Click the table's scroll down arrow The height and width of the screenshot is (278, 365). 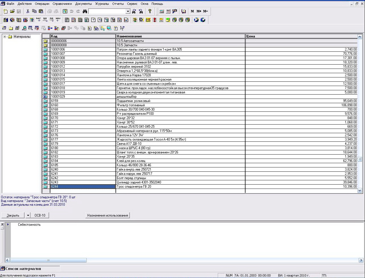(x=360, y=191)
